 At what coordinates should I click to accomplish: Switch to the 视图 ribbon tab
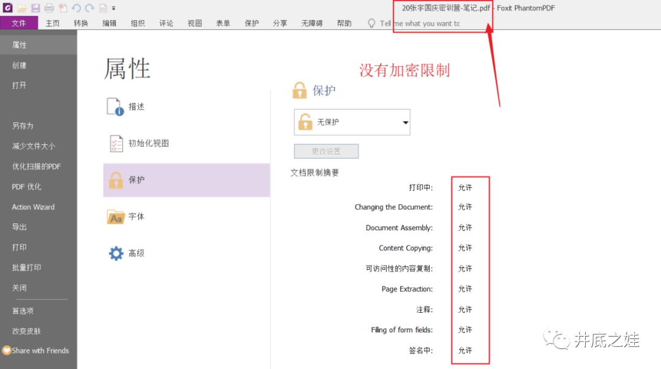click(195, 23)
